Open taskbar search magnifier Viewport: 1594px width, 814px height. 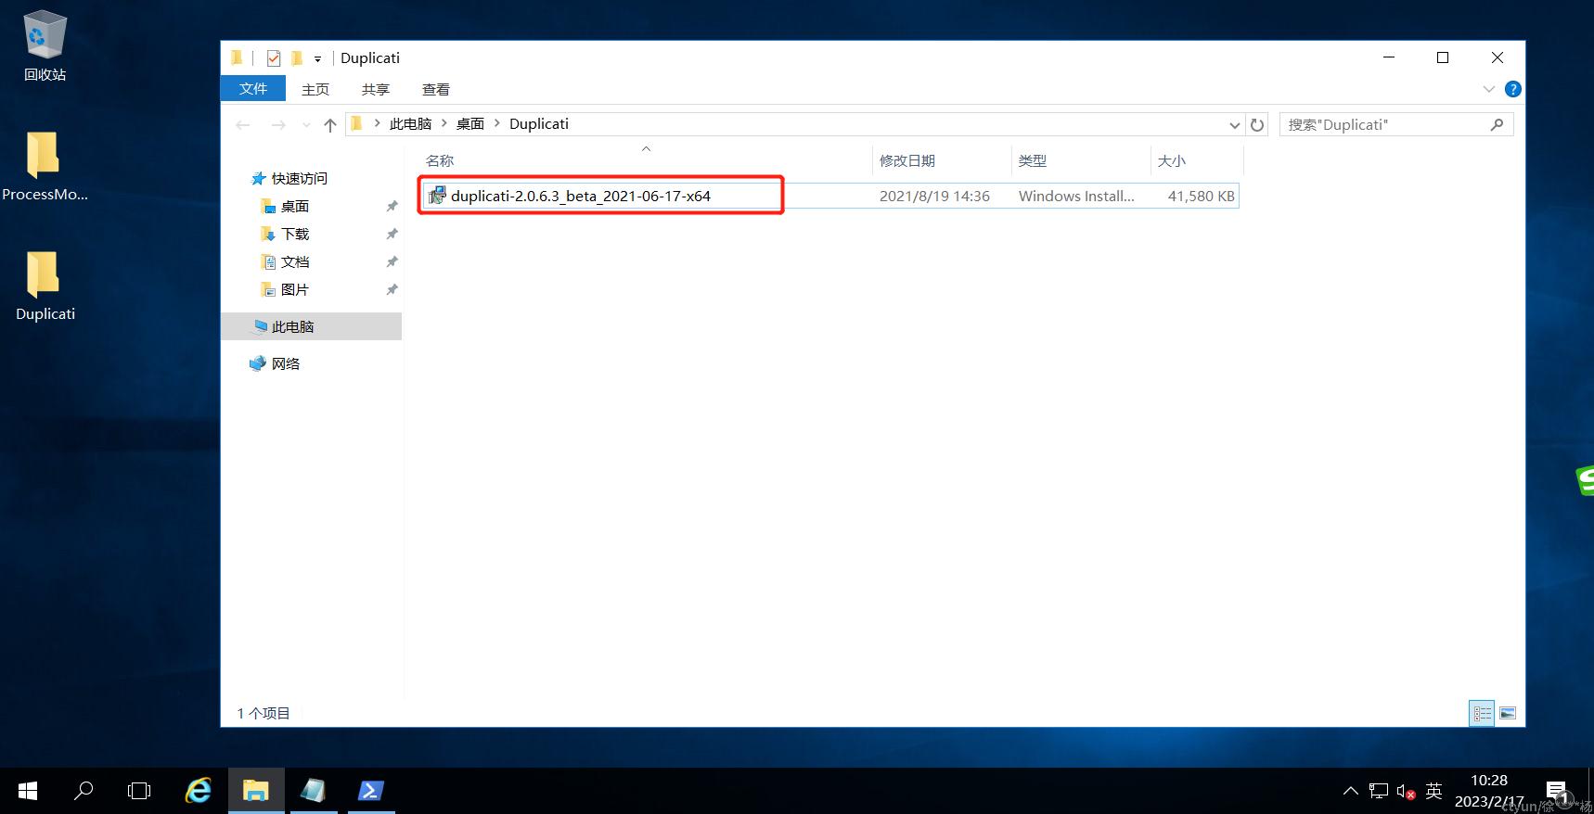84,791
